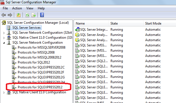Screen dimensions: 176x103
Task: Select the SQL Server Integr... service icon
Action: coord(77,30)
